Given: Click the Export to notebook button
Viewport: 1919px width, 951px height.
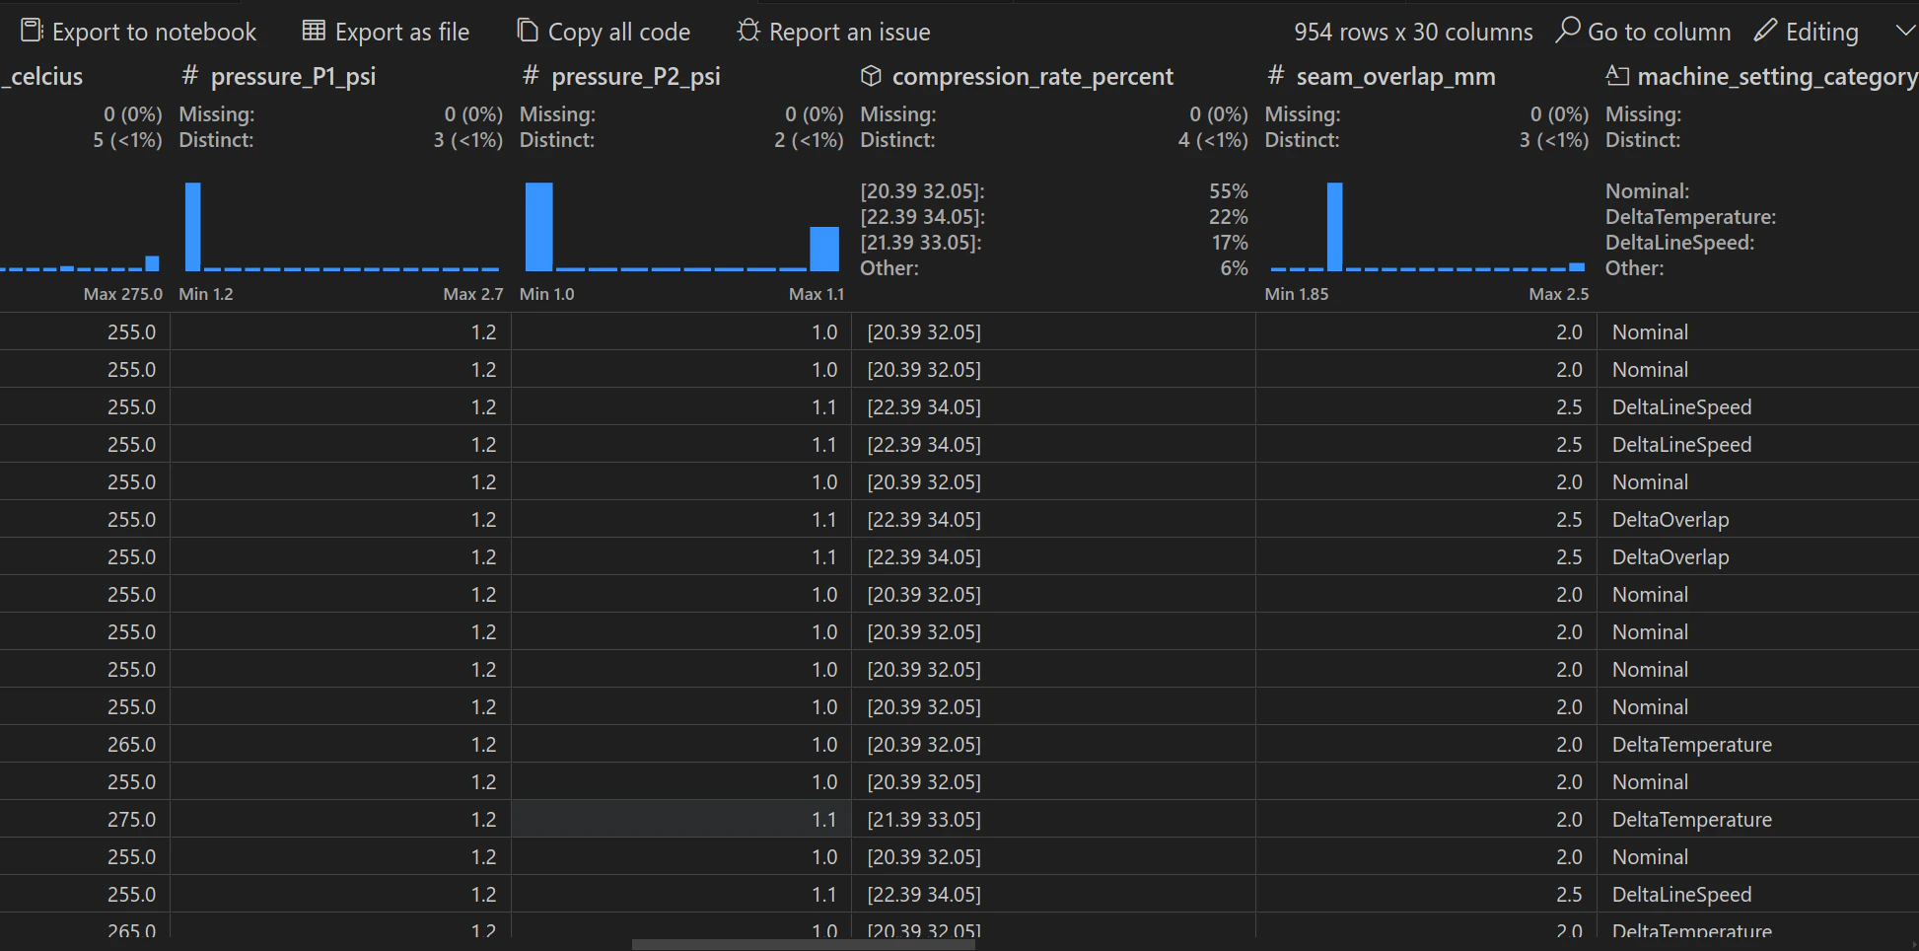Looking at the screenshot, I should (x=138, y=31).
